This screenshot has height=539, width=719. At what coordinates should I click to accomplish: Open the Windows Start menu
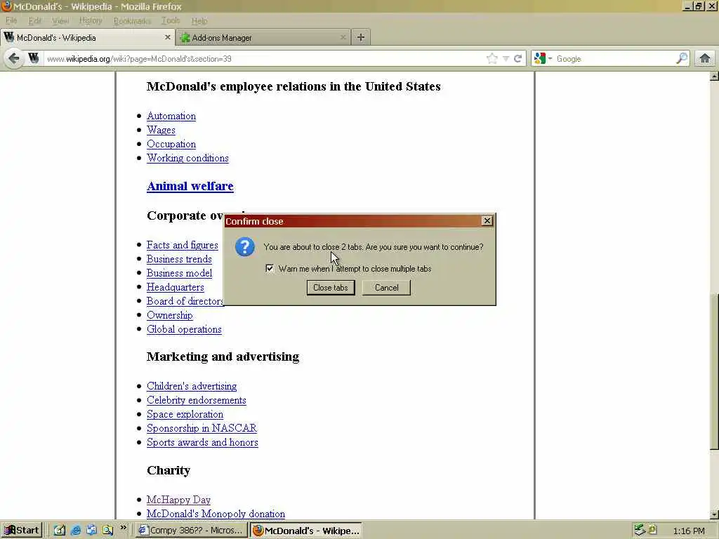[22, 531]
